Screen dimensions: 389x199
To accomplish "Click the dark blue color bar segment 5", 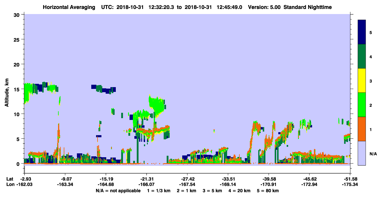I will point(362,32).
